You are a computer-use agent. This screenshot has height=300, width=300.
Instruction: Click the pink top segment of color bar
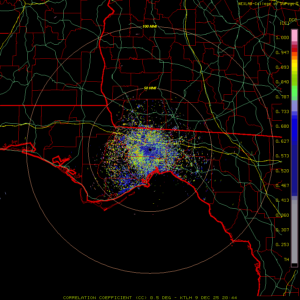294,35
